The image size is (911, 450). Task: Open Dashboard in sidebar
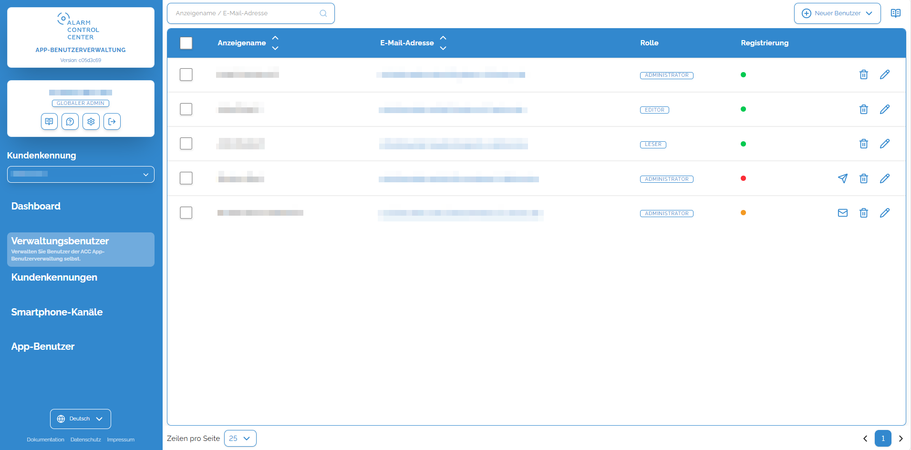[36, 206]
